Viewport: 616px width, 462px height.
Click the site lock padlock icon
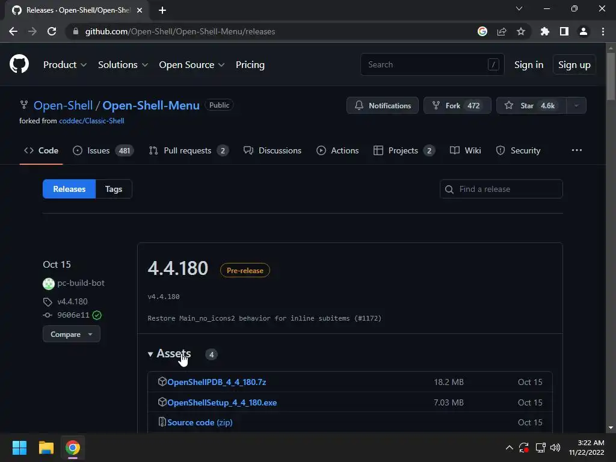[76, 31]
